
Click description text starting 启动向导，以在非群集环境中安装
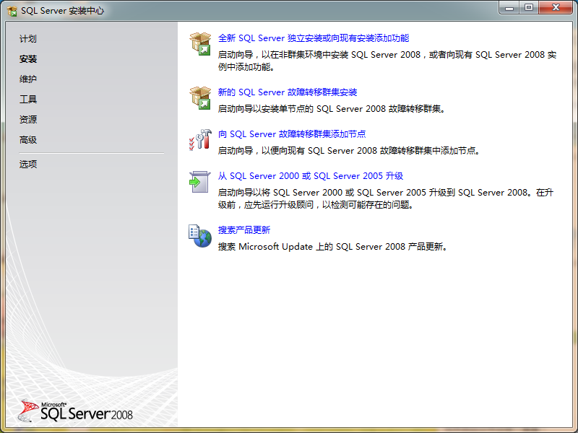(x=387, y=61)
